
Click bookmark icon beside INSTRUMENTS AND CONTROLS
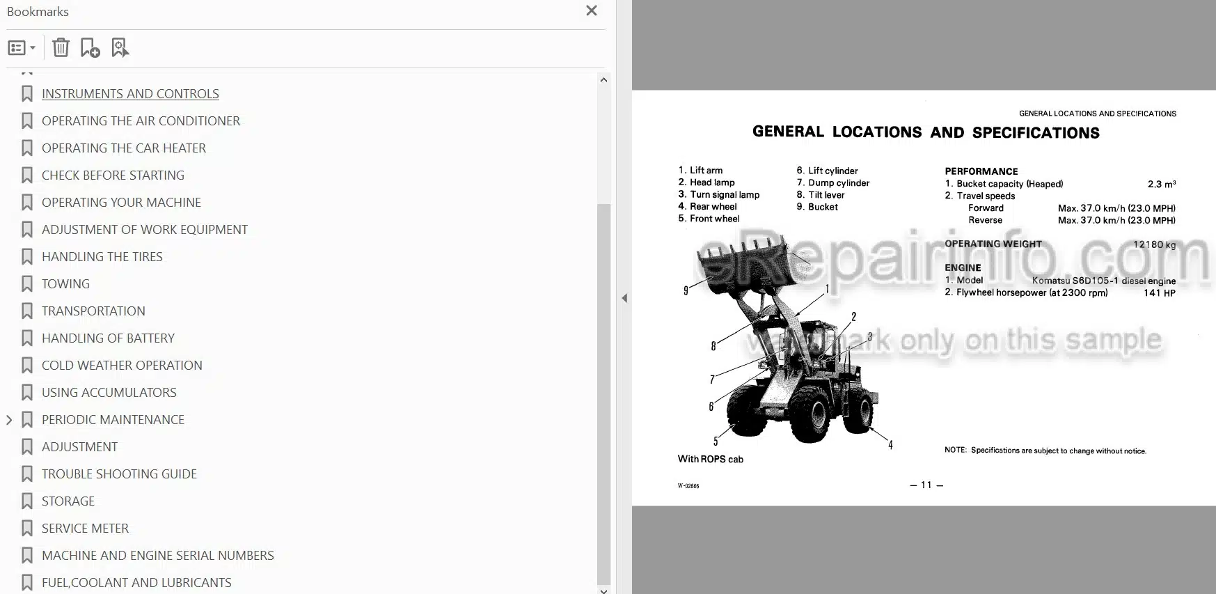coord(27,93)
